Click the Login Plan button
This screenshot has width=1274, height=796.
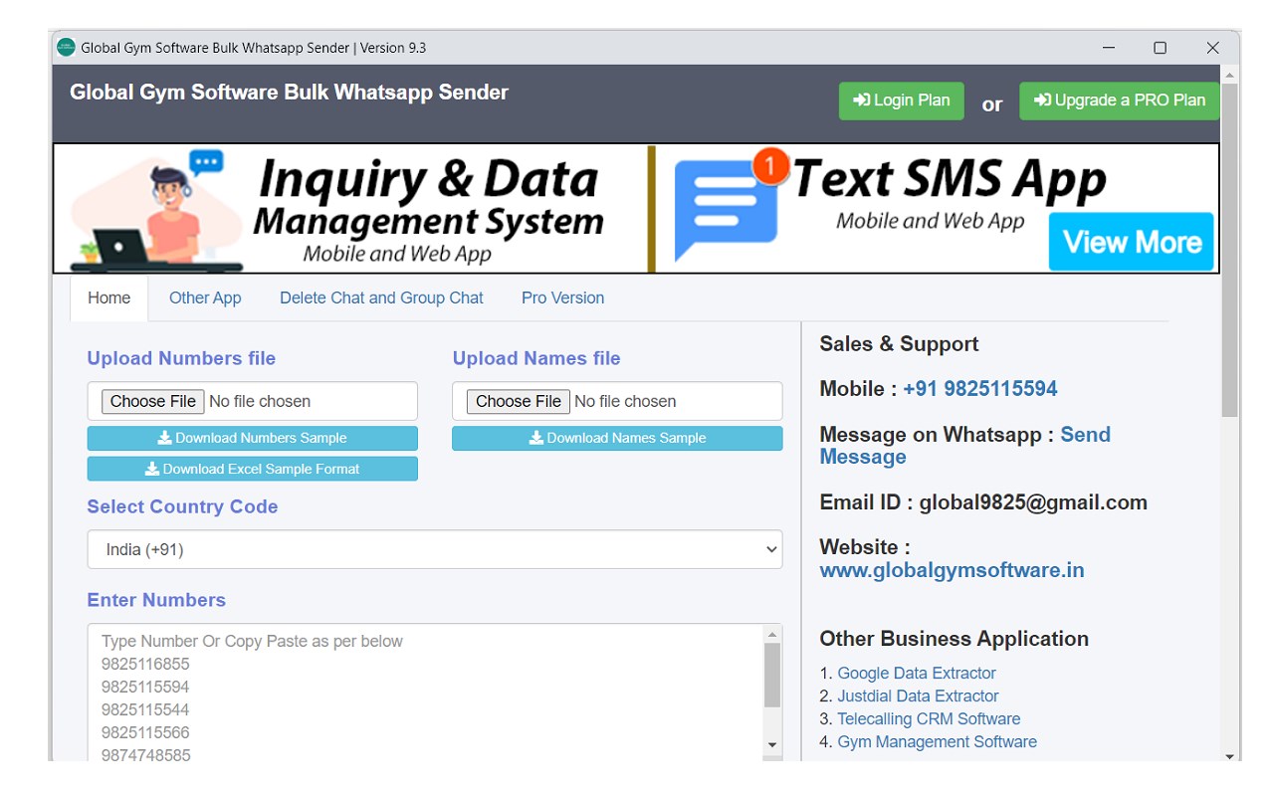[x=902, y=100]
